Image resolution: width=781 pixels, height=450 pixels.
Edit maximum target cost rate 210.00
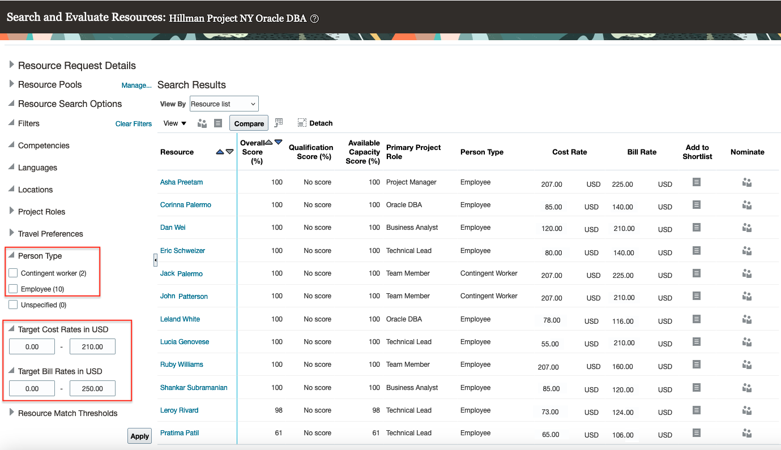(92, 346)
